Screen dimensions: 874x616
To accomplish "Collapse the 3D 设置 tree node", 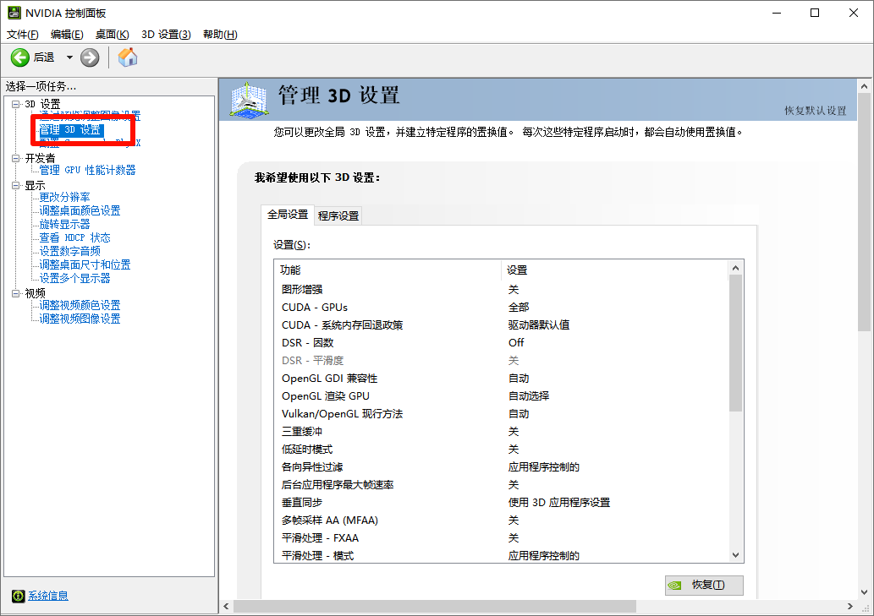I will point(15,104).
